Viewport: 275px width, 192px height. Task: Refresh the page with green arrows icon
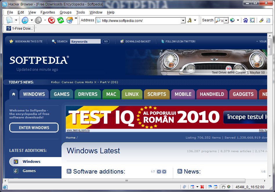click(x=61, y=20)
